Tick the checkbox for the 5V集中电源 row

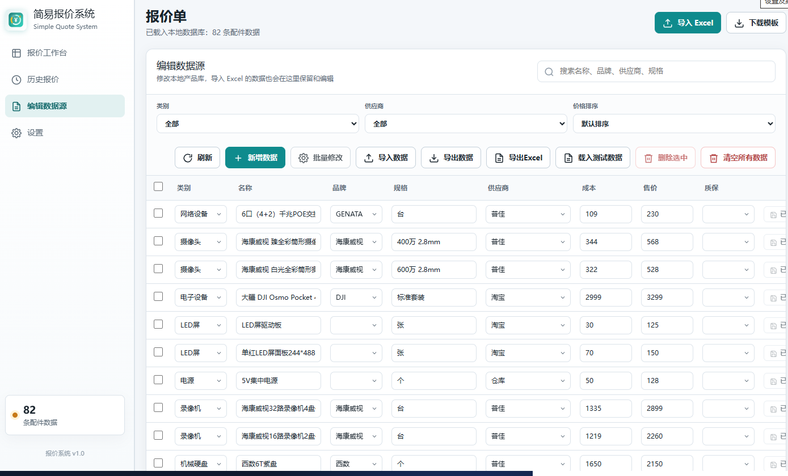pyautogui.click(x=158, y=380)
